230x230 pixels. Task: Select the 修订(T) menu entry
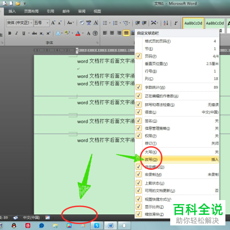point(177,144)
